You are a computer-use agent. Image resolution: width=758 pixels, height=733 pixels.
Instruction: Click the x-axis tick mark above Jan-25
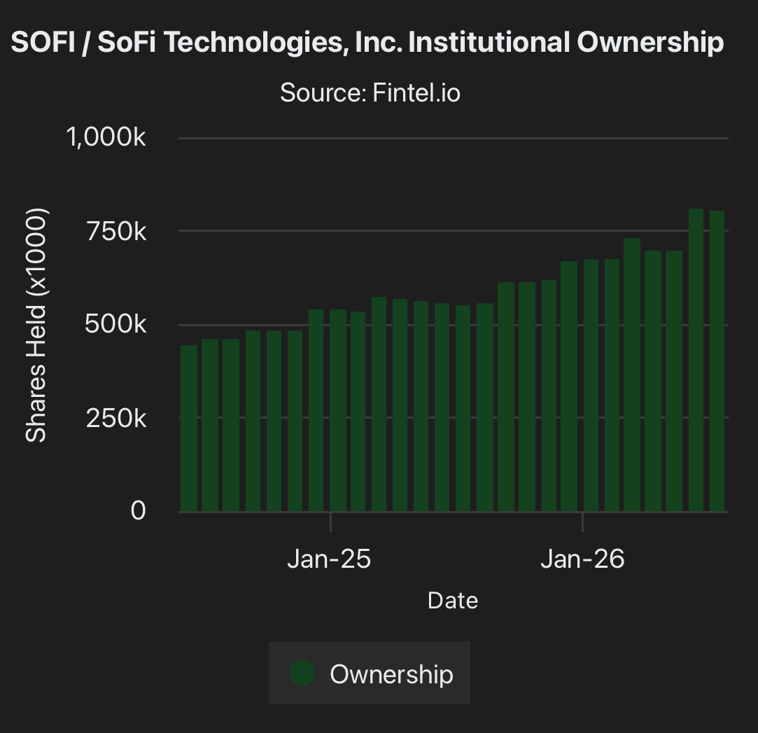pyautogui.click(x=330, y=522)
